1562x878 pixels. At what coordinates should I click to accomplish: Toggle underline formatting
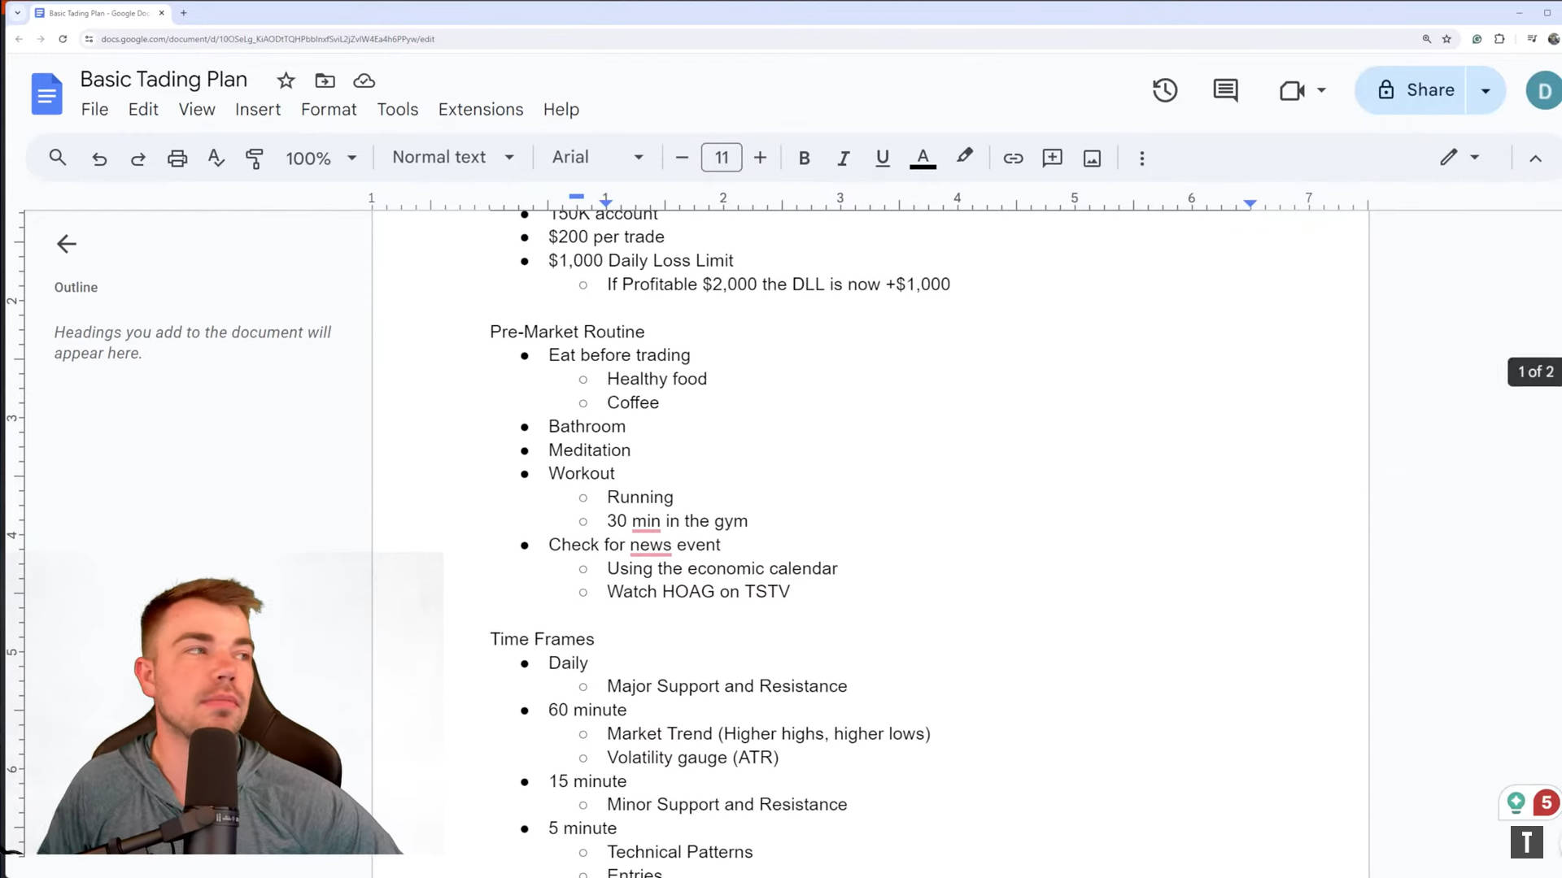(x=882, y=159)
